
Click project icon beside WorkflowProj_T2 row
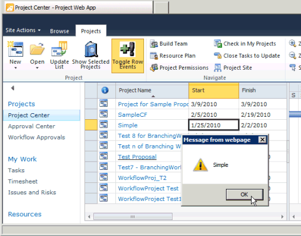tap(104, 177)
